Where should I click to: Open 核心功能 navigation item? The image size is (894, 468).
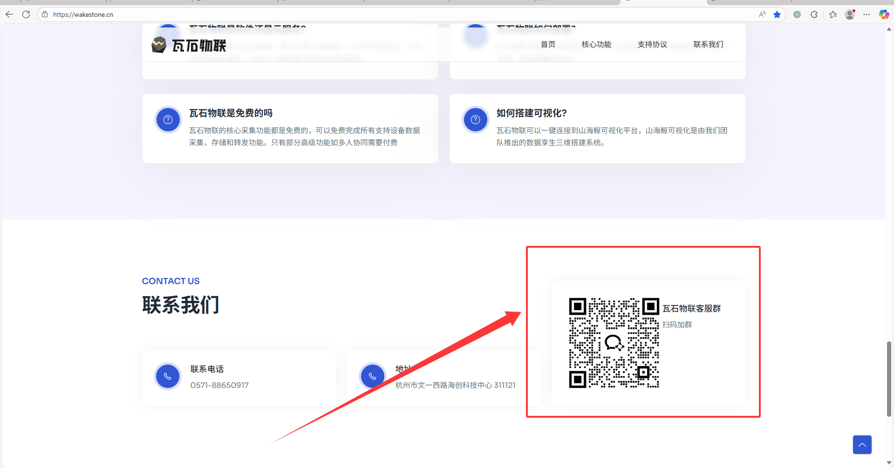coord(596,44)
